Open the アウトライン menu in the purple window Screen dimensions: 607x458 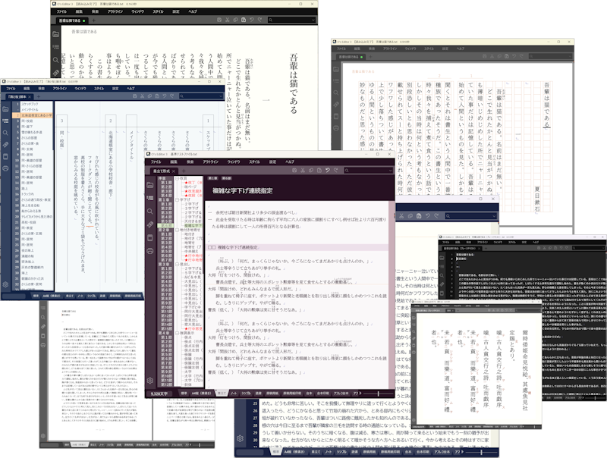(x=211, y=162)
